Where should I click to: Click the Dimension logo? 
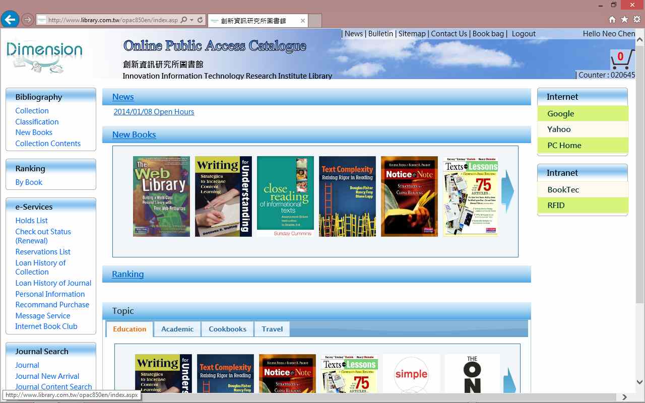coord(44,55)
